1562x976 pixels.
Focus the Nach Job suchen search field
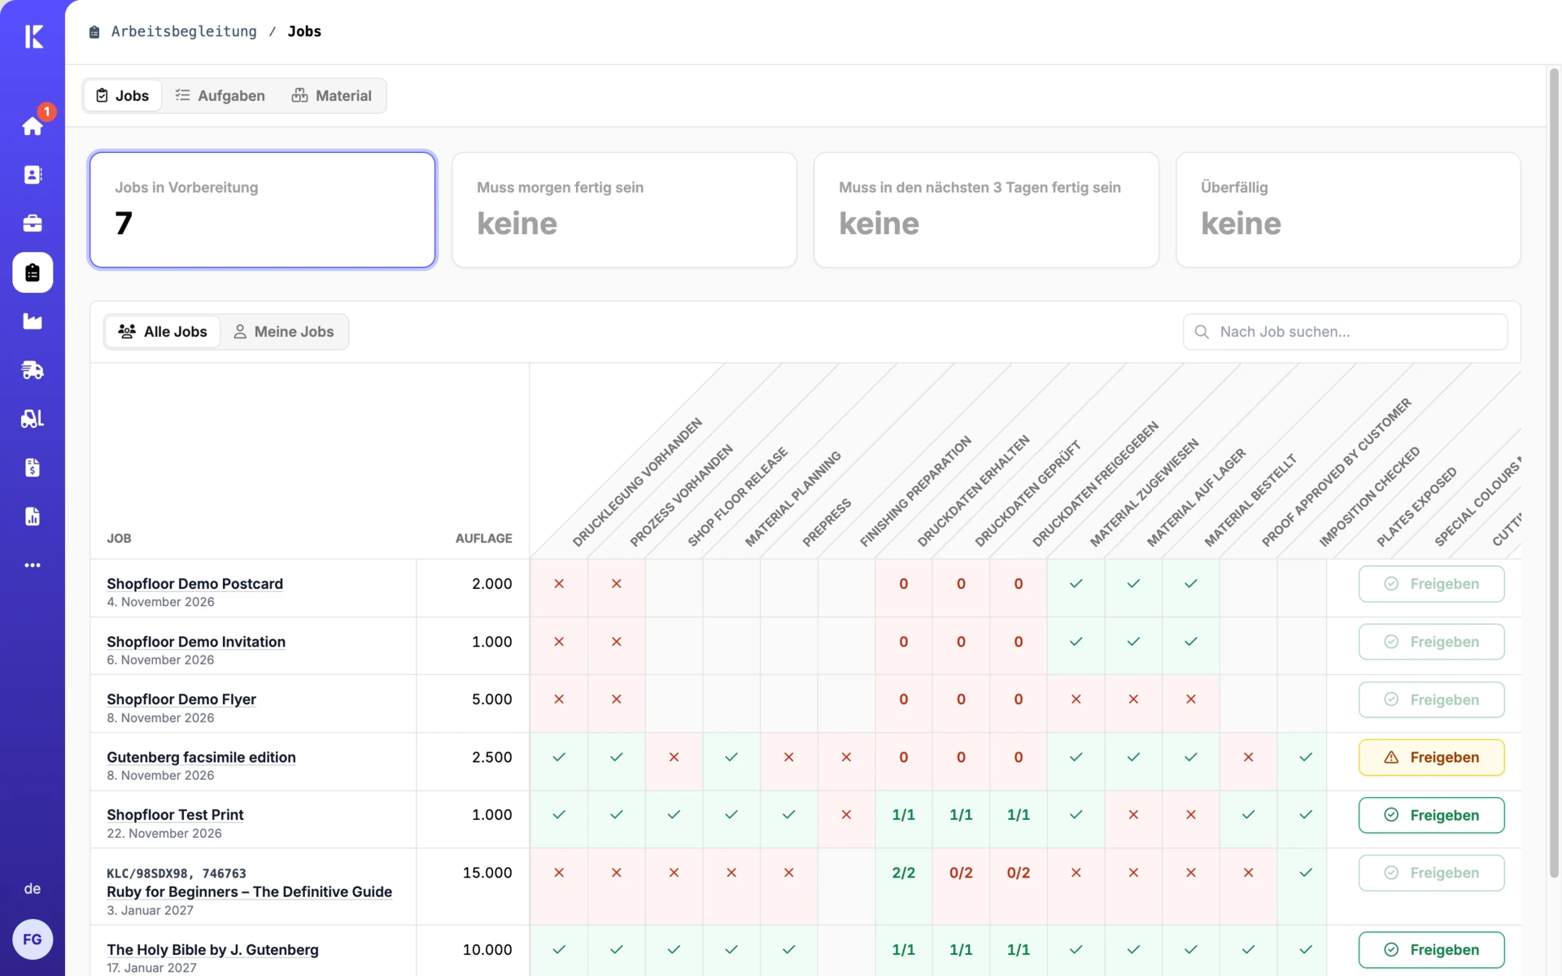pos(1345,332)
